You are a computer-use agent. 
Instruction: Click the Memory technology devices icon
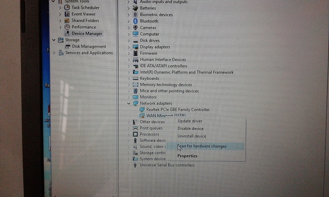[135, 85]
